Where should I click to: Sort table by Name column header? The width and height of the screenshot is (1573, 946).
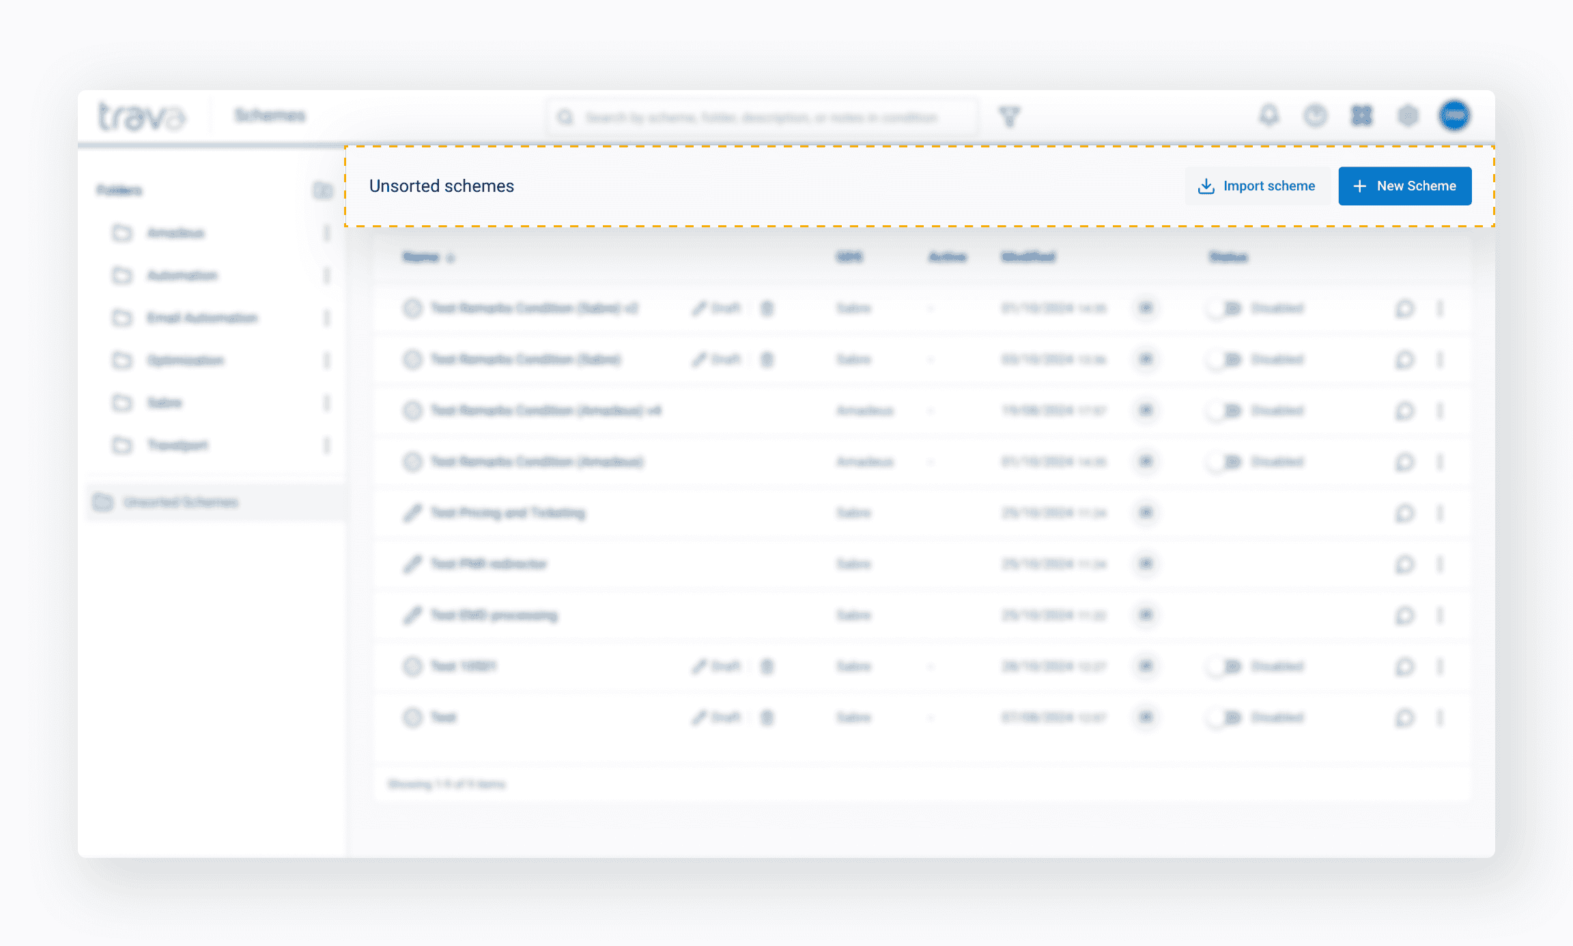422,257
